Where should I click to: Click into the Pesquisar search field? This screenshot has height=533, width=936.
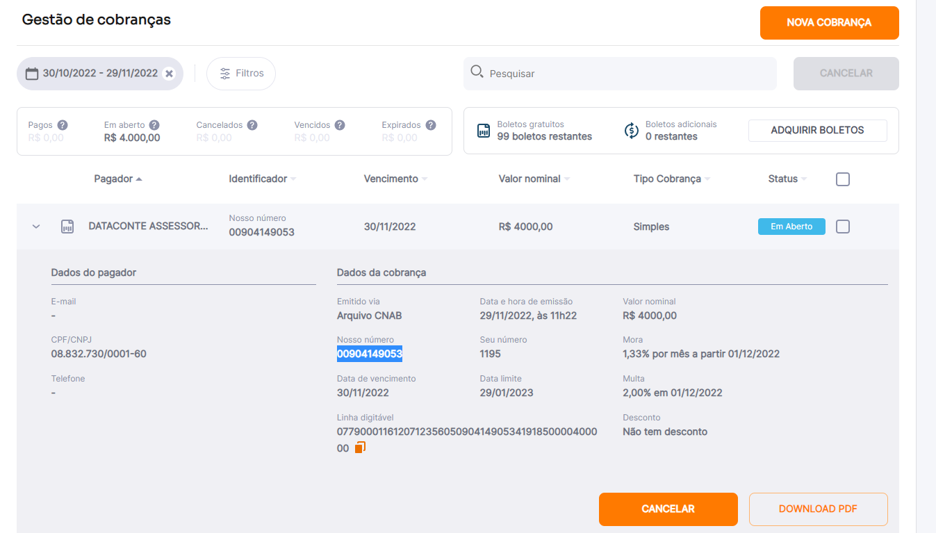tap(620, 74)
